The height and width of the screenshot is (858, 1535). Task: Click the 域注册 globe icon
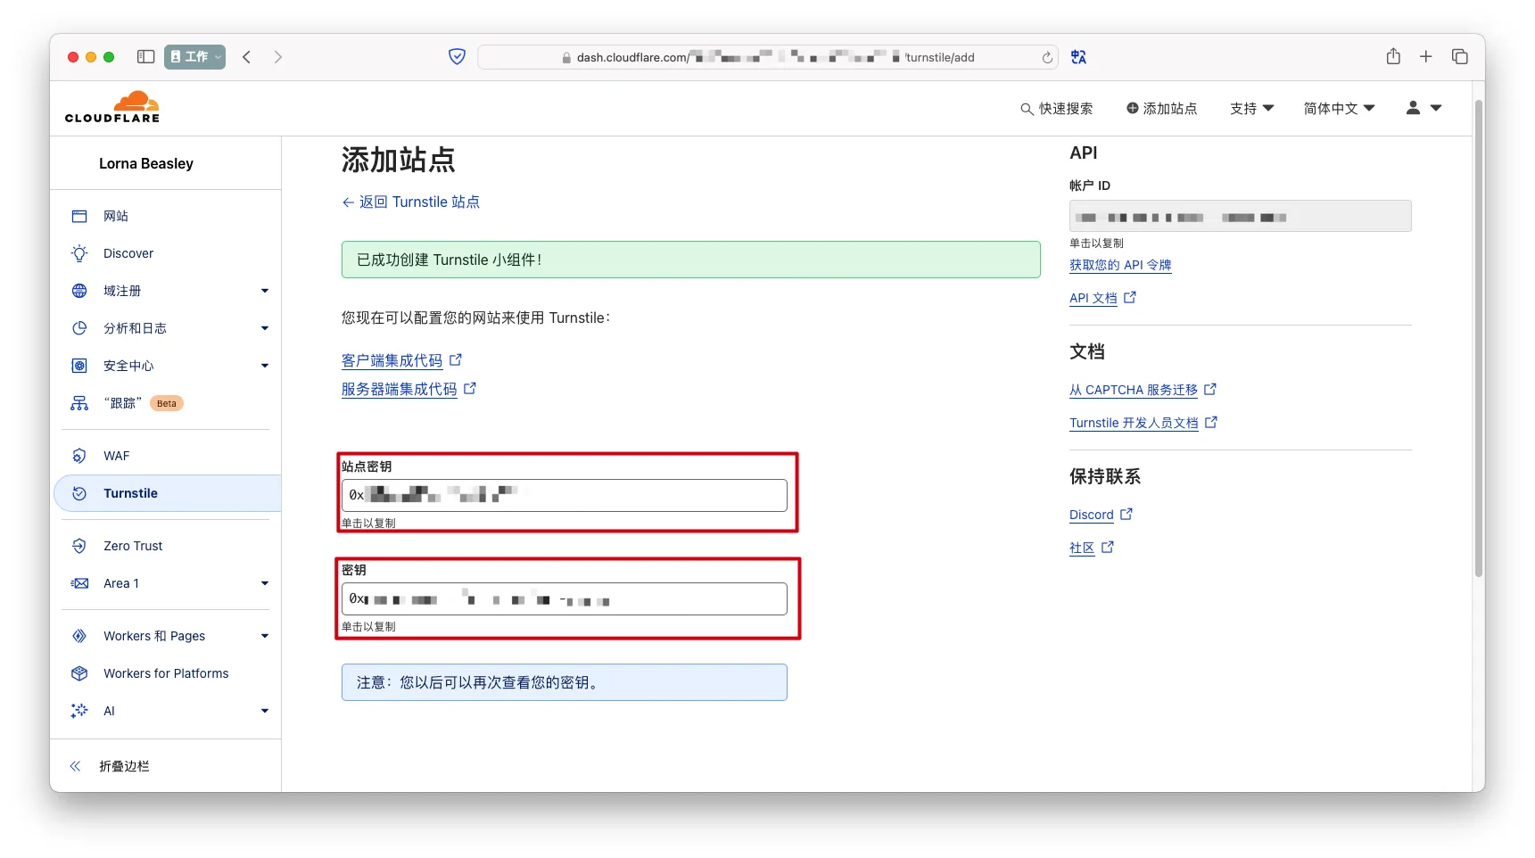click(79, 291)
